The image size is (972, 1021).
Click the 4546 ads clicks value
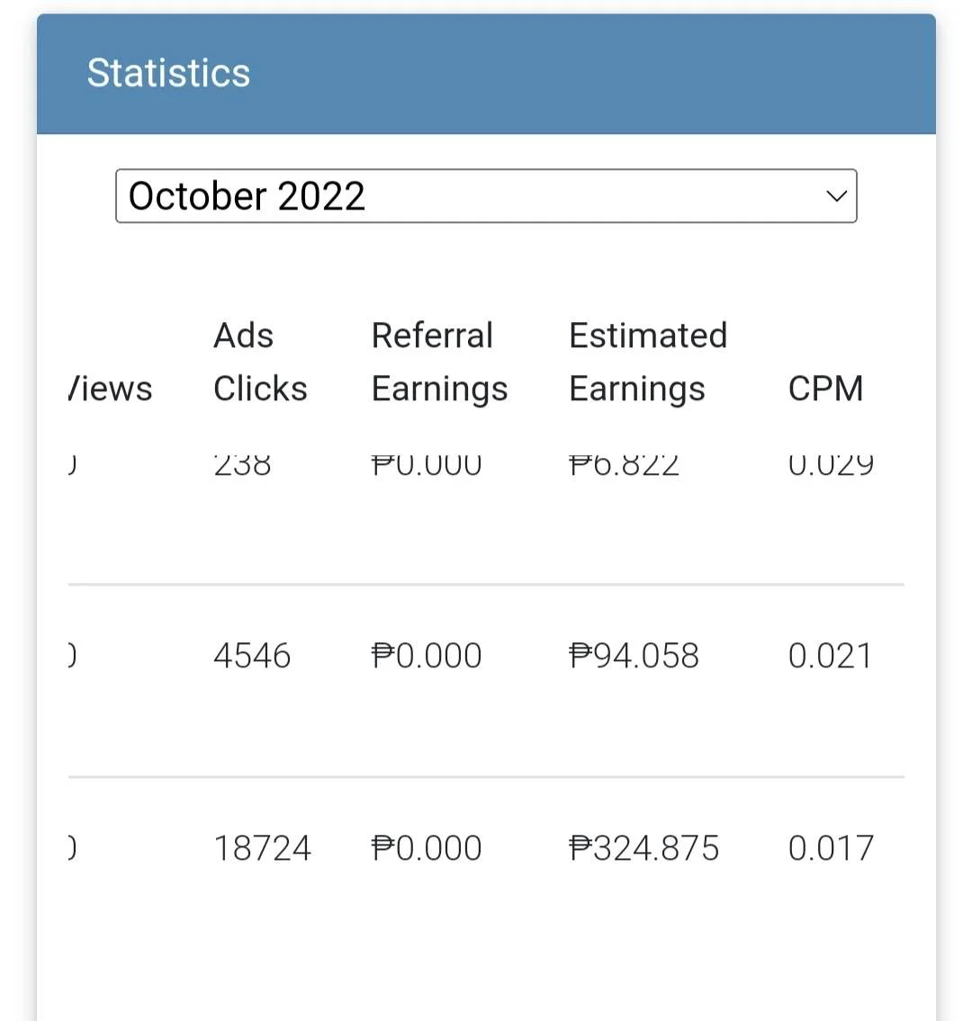252,656
